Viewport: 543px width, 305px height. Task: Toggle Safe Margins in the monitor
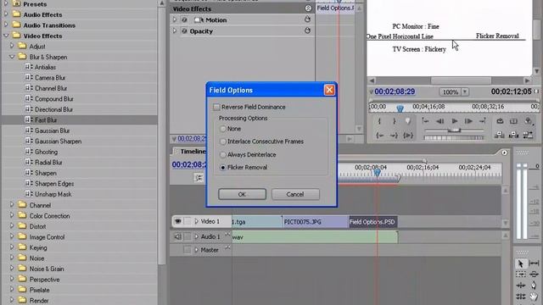(513, 121)
